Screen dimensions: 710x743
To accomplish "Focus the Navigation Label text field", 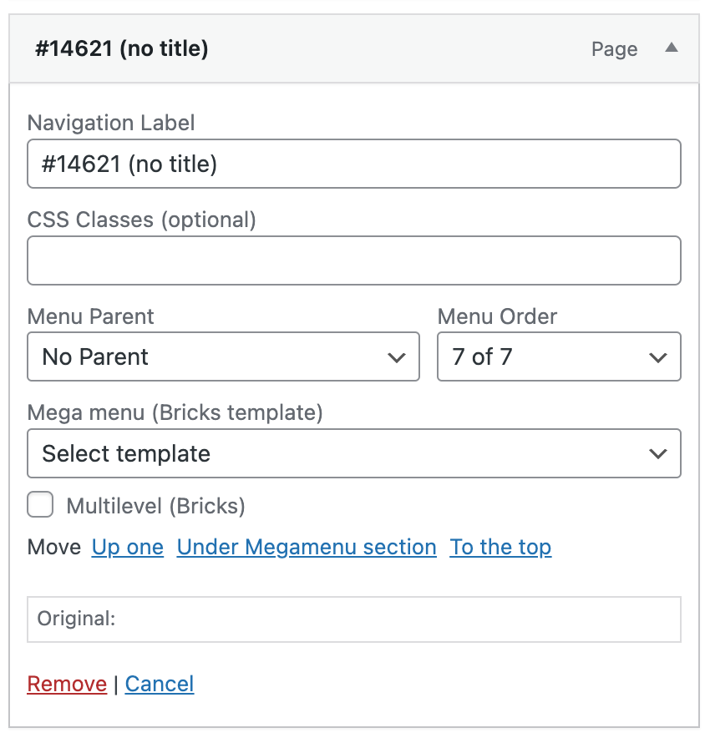I will tap(354, 164).
